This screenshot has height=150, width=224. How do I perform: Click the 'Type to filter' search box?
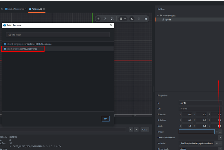tap(58, 34)
